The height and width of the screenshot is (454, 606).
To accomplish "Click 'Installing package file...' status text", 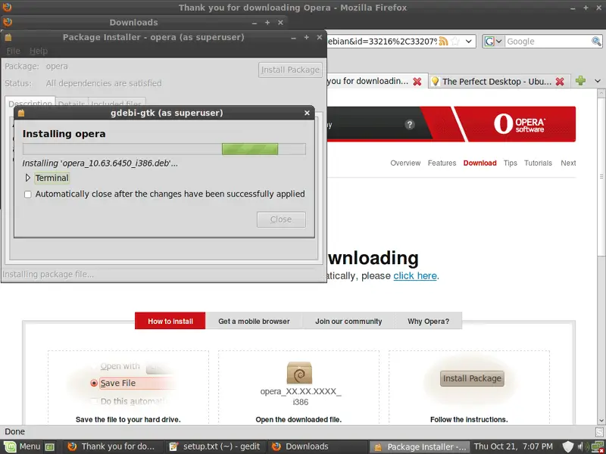I will click(x=48, y=275).
